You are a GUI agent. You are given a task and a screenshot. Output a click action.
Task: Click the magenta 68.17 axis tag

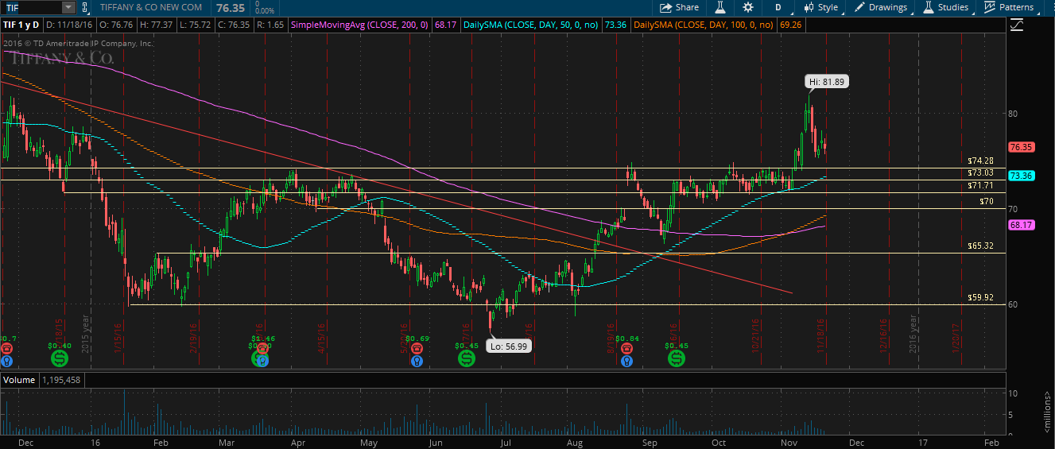[x=1020, y=226]
